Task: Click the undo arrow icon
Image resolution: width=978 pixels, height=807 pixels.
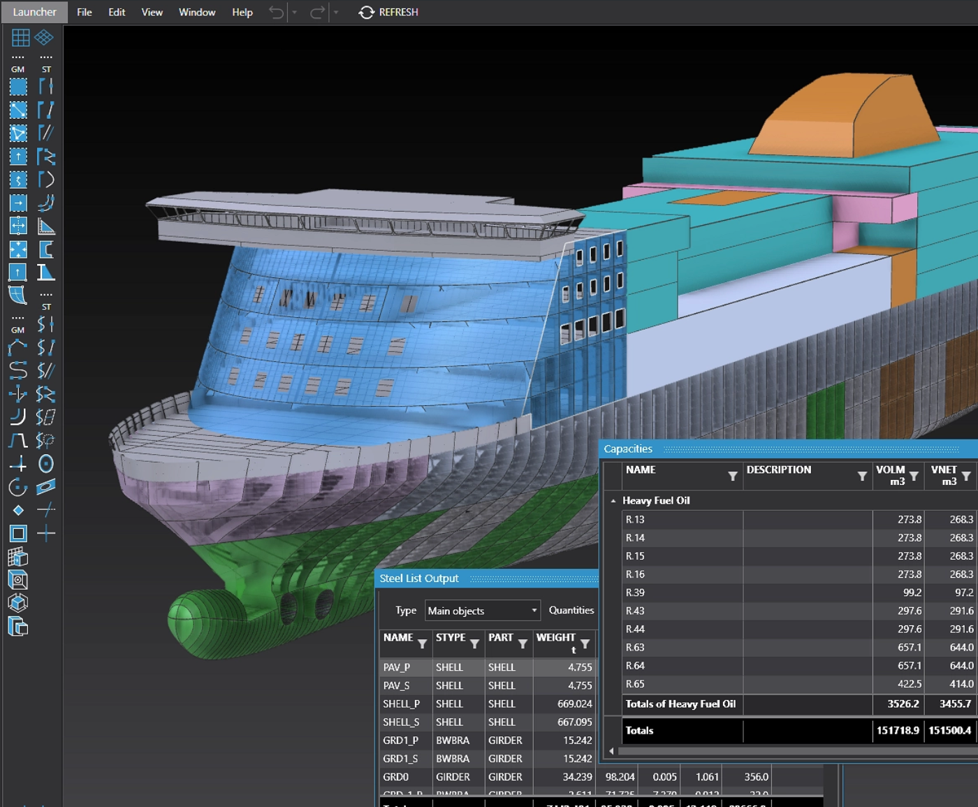Action: 277,12
